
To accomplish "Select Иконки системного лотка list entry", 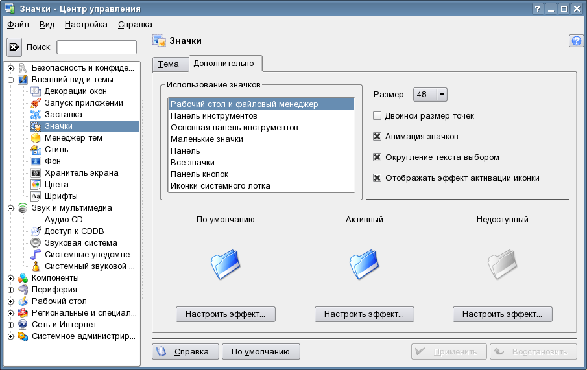I will coord(261,186).
